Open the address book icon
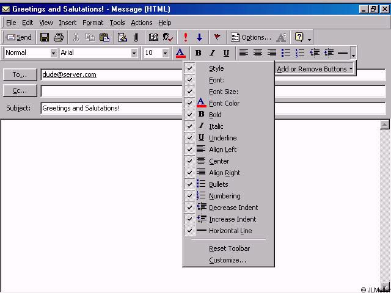The width and height of the screenshot is (391, 293). [153, 37]
